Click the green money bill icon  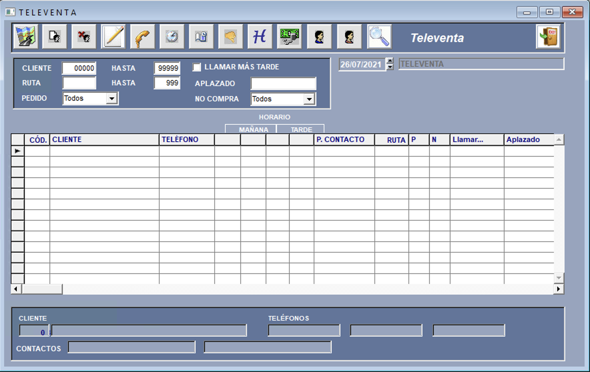[x=289, y=37]
